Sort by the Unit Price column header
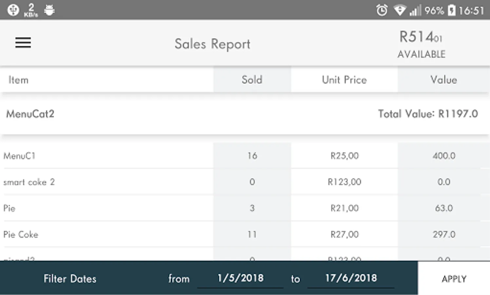This screenshot has height=295, width=490. point(344,80)
